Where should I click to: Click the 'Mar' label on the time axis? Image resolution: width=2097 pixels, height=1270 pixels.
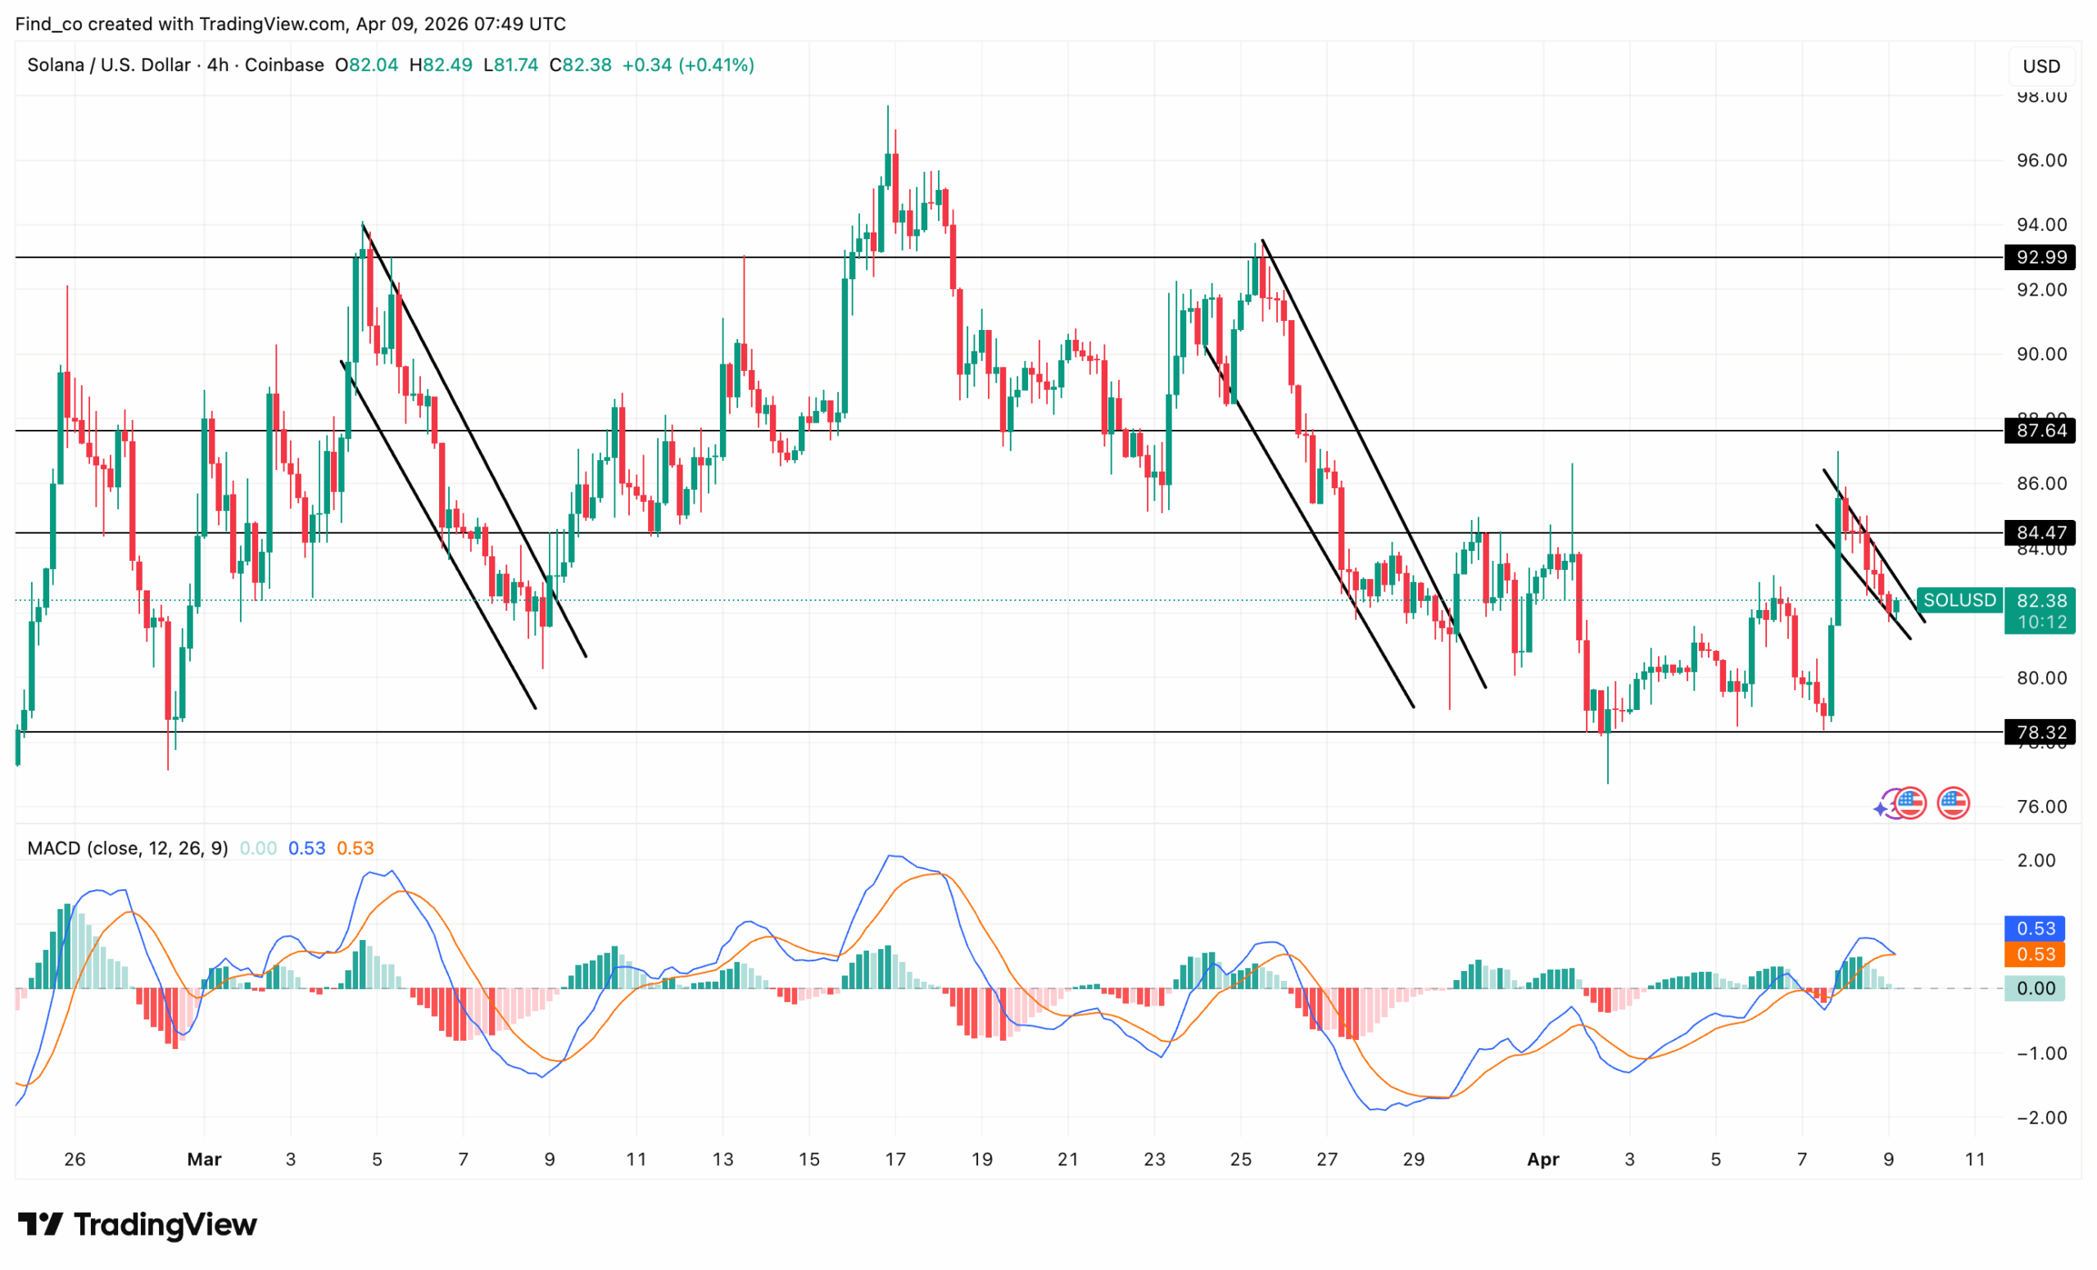click(204, 1159)
